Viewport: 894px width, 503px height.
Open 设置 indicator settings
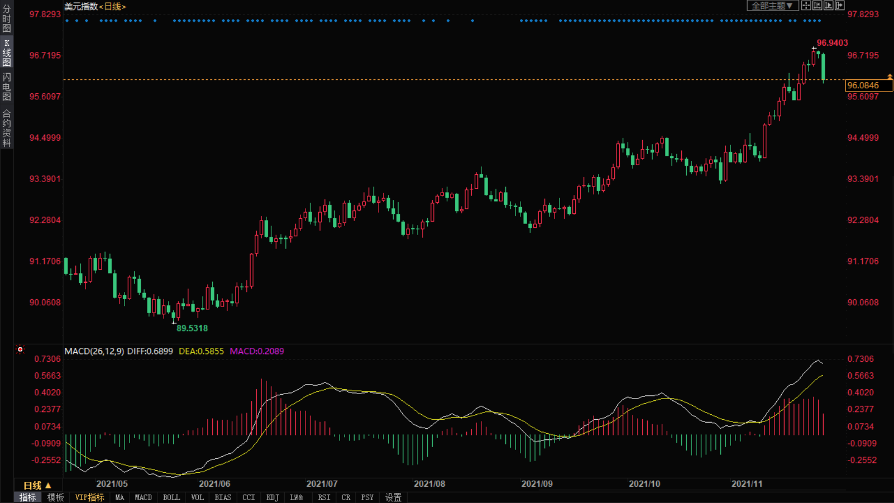click(393, 497)
